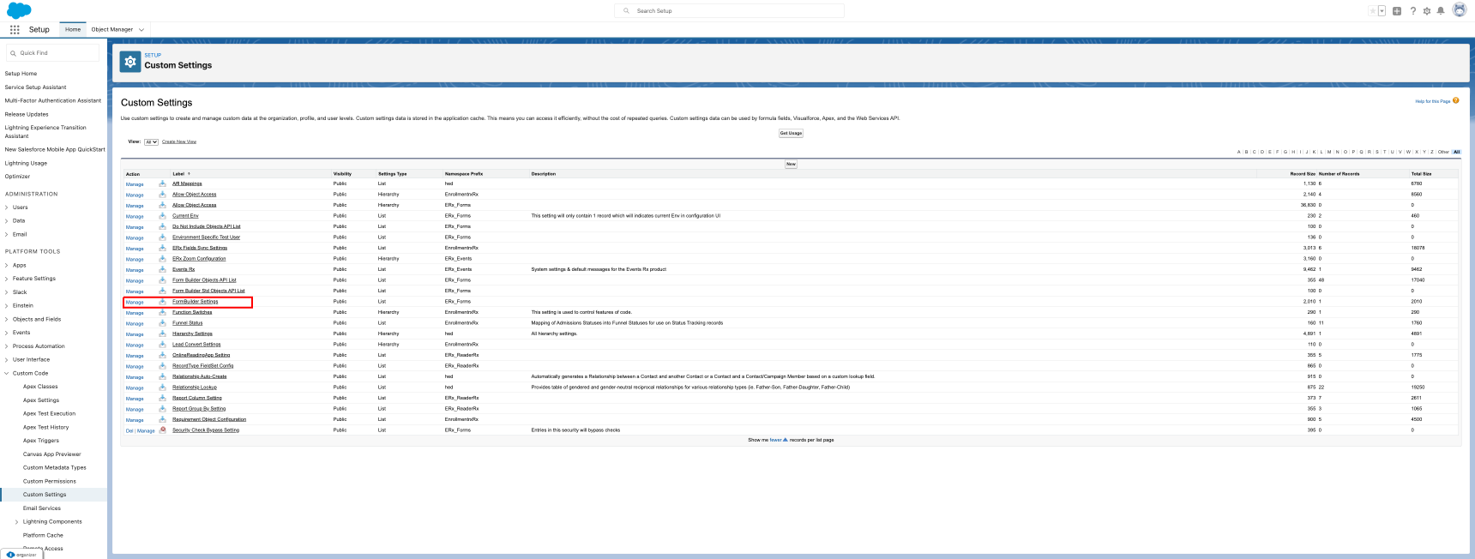The width and height of the screenshot is (1475, 559).
Task: Open the App Launcher grid icon
Action: (15, 29)
